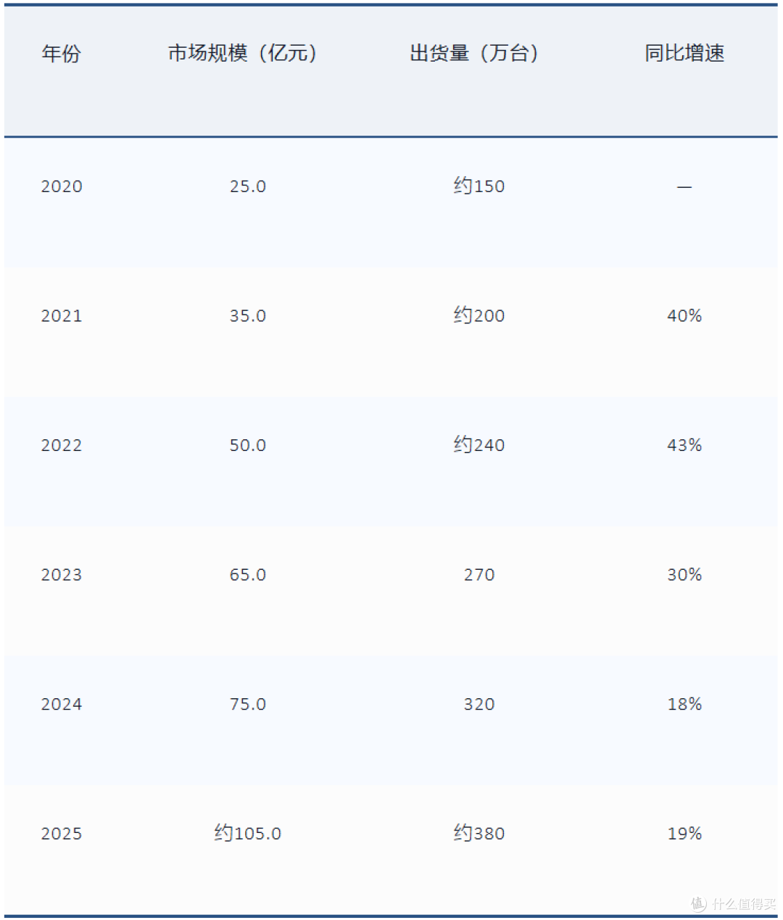Viewport: 783px width, 920px height.
Task: Select the 市场规模（亿元）column header
Action: pyautogui.click(x=243, y=53)
